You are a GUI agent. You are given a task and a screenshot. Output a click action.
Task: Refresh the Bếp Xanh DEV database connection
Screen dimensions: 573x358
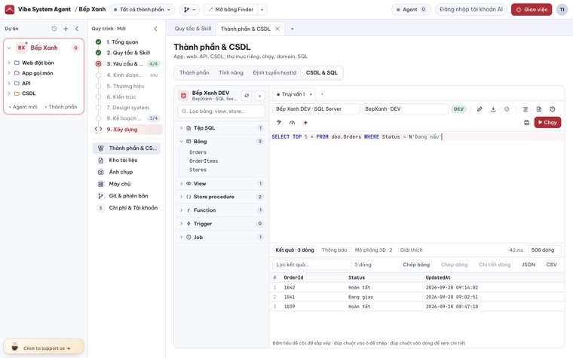pyautogui.click(x=247, y=96)
